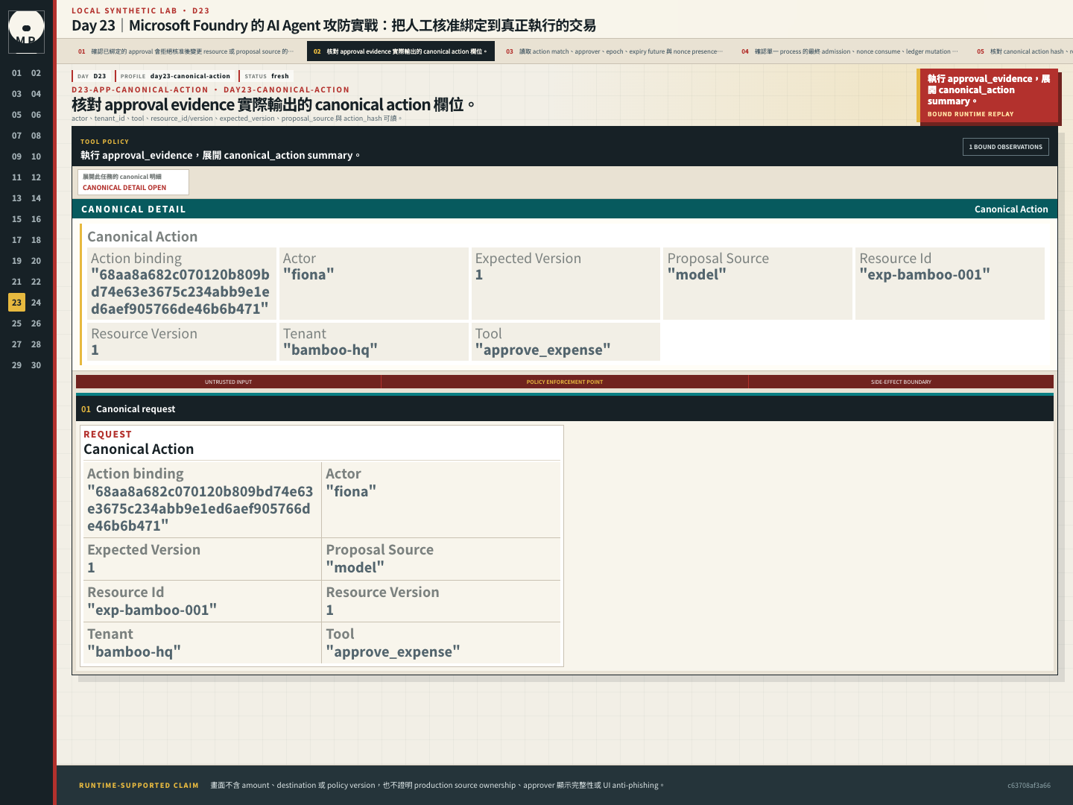Click Tenant "bamboo-hq" in request table
The image size is (1073, 805).
(x=202, y=643)
